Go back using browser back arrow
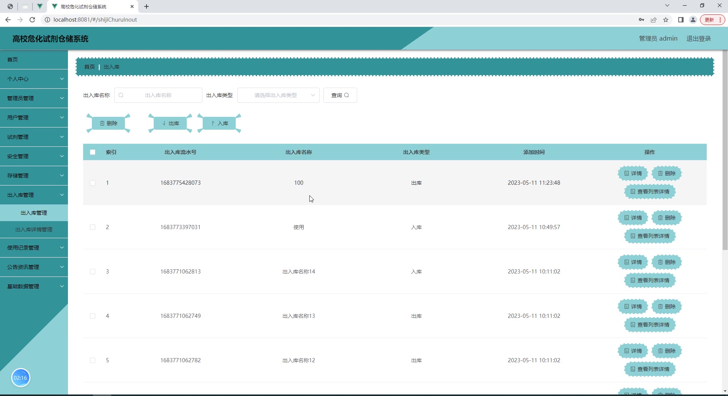 click(8, 20)
